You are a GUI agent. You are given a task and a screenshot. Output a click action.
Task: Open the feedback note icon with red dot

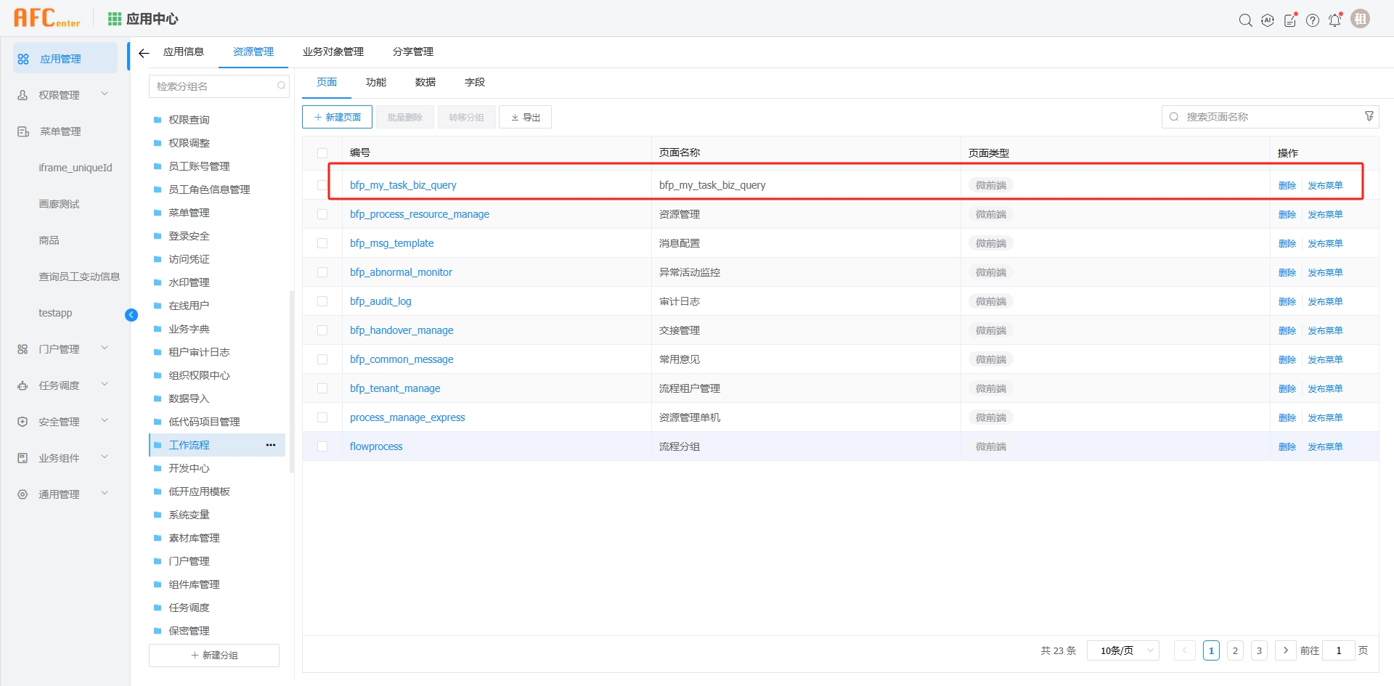pos(1290,20)
